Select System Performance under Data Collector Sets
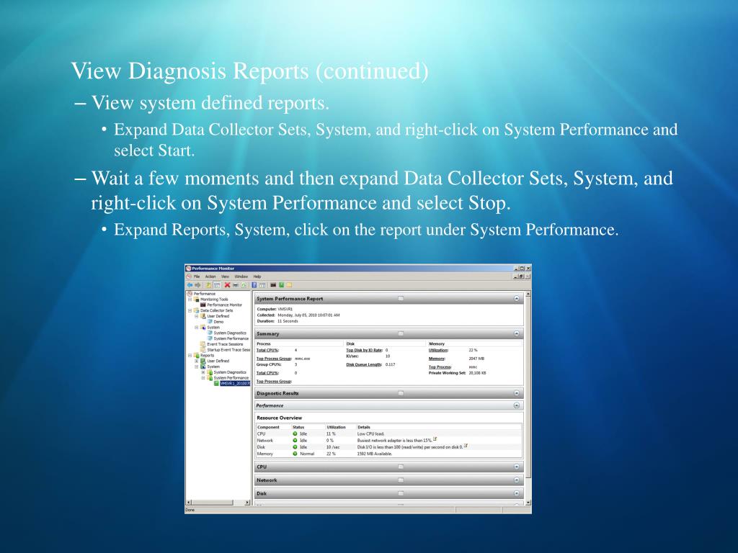 pos(231,338)
